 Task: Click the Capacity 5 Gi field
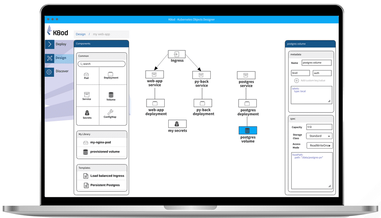point(319,127)
